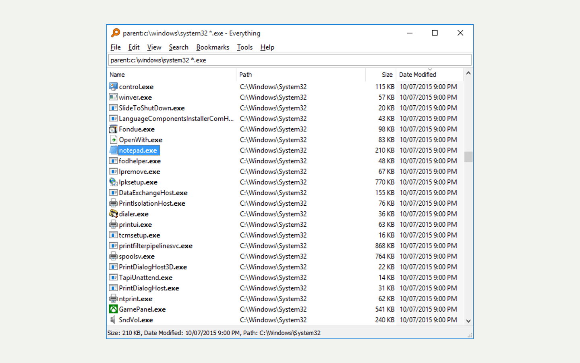Click the window resize grip in status bar
580x363 pixels.
pos(470,335)
